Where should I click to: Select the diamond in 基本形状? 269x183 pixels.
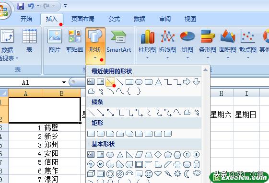pos(158,155)
